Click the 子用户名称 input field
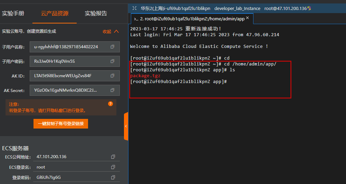The height and width of the screenshot is (184, 346). point(75,47)
